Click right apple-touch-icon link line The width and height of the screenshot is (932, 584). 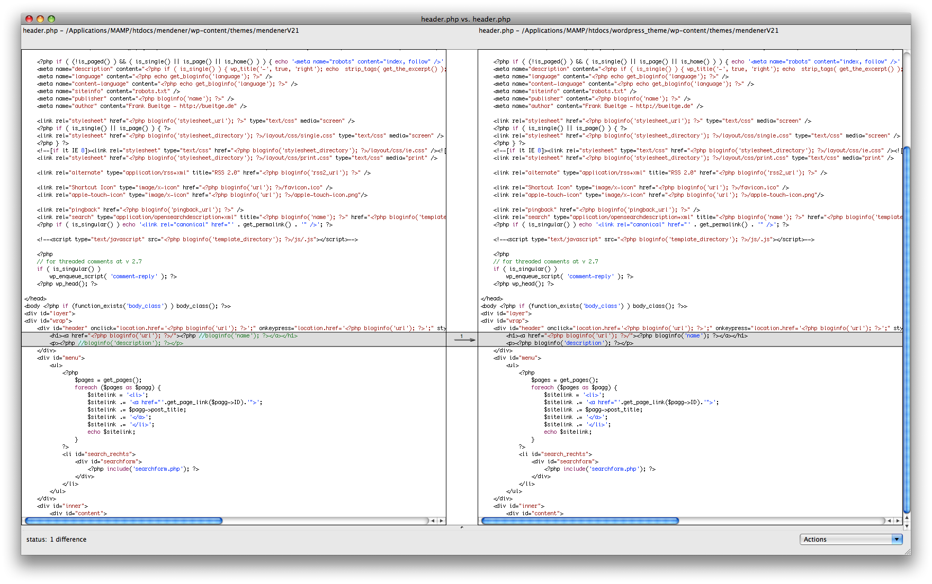click(x=659, y=195)
